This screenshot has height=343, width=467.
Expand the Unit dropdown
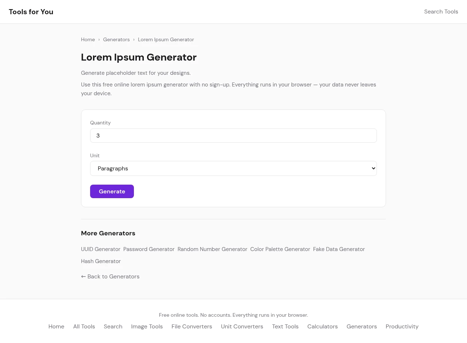tap(233, 168)
